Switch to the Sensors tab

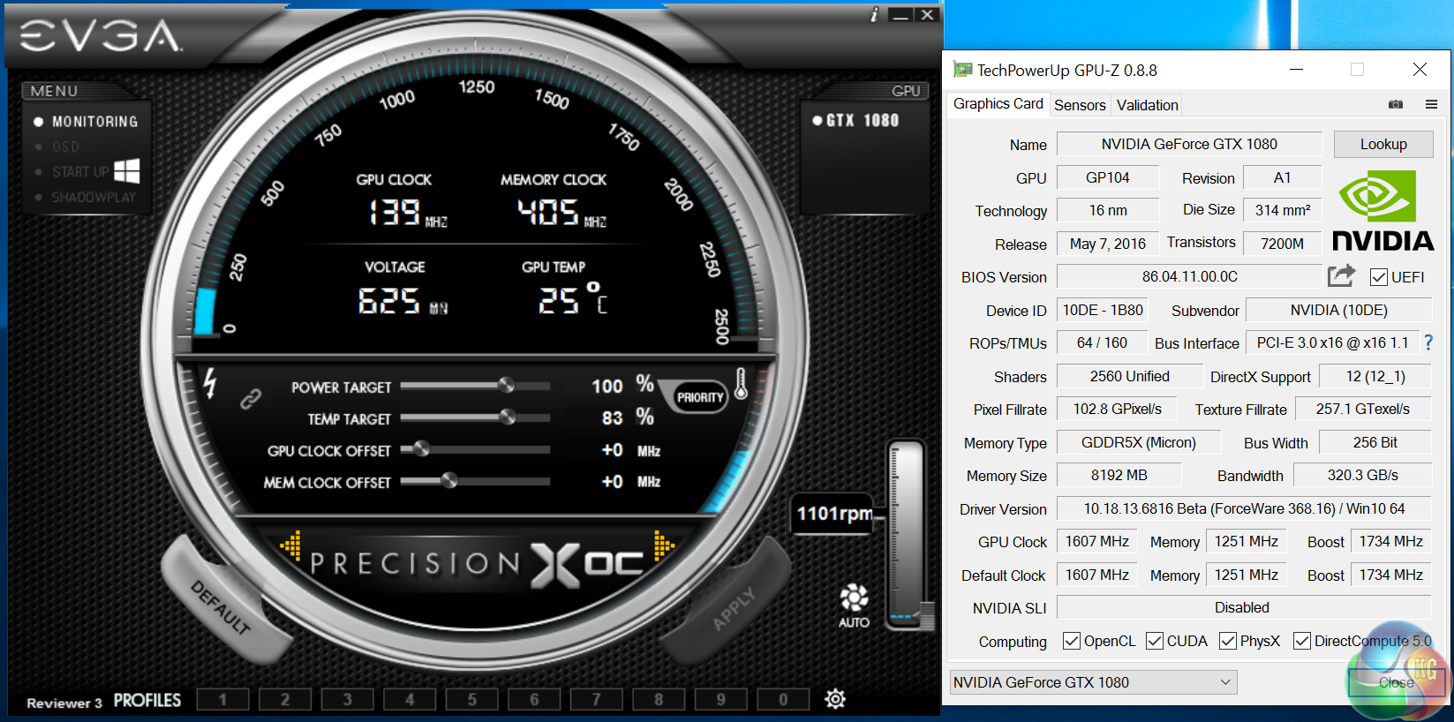point(1080,105)
